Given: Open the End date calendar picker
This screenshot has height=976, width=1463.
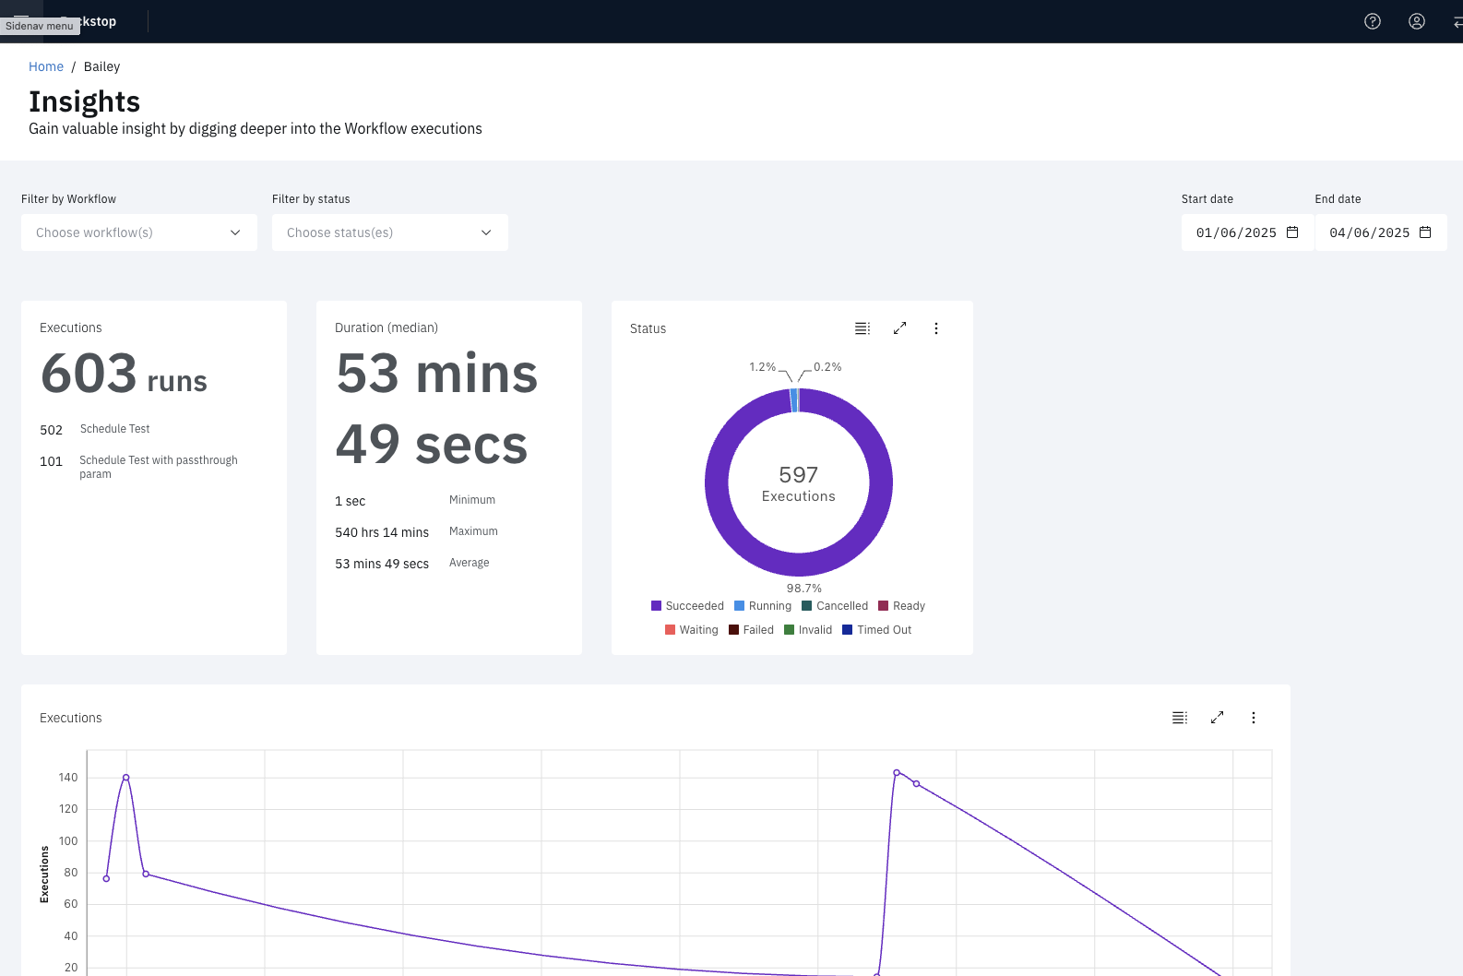Looking at the screenshot, I should (1425, 232).
